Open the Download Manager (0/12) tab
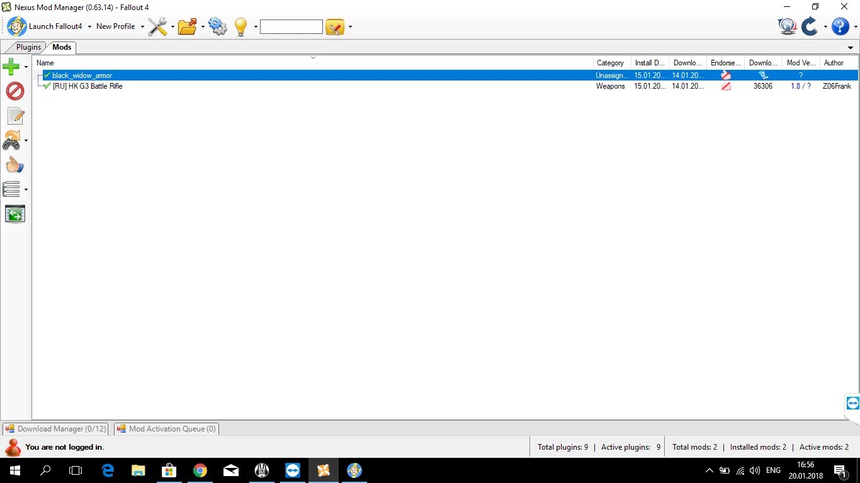The width and height of the screenshot is (860, 483). [x=55, y=429]
